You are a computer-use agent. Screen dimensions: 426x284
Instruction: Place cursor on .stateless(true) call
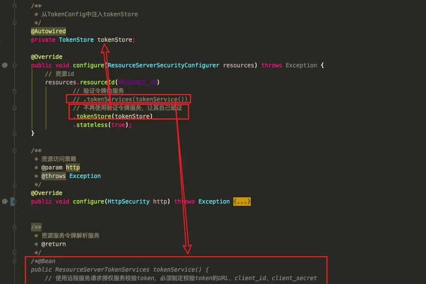click(x=102, y=125)
